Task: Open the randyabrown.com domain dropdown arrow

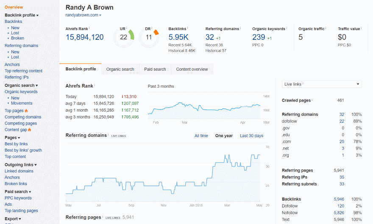Action: 100,15
